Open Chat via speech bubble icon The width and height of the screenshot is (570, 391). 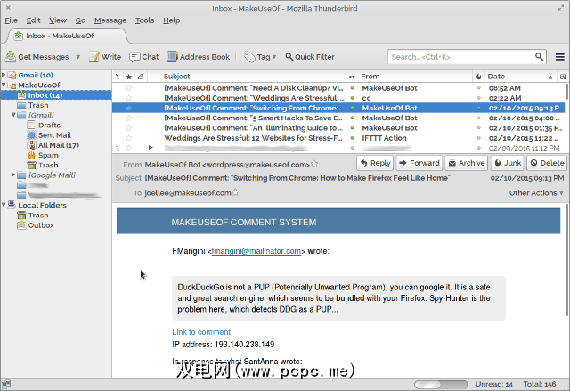(134, 57)
